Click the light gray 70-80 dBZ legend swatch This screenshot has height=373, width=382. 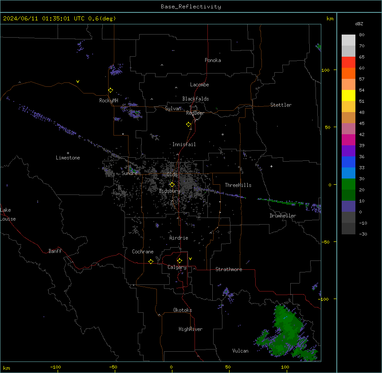point(348,40)
